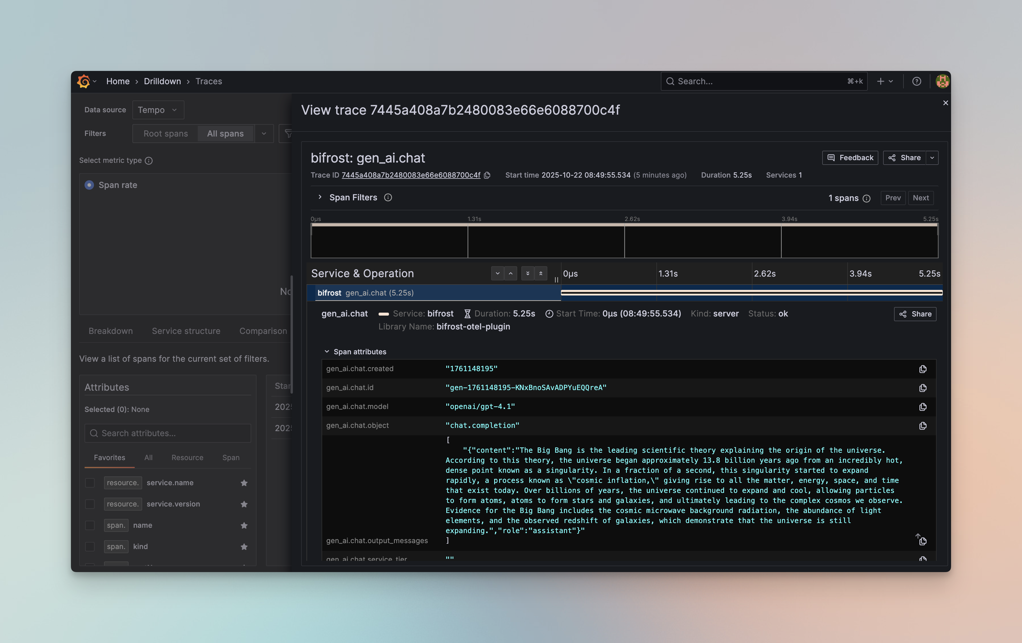This screenshot has width=1022, height=643.
Task: Click the Search attributes input field
Action: tap(168, 433)
